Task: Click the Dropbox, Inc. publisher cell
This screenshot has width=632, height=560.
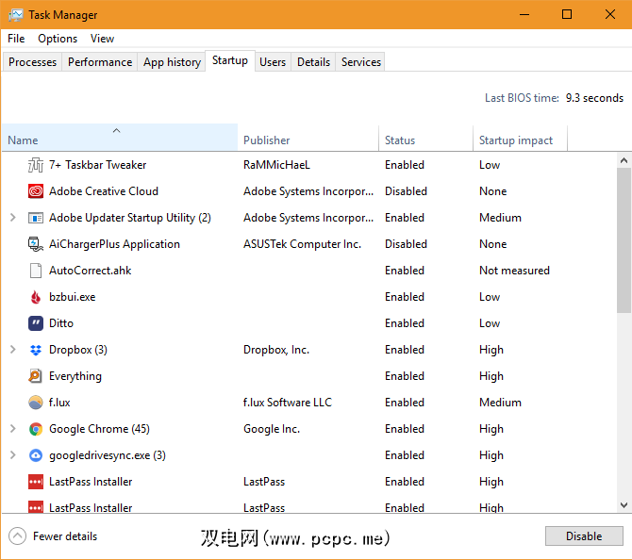Action: pos(276,350)
